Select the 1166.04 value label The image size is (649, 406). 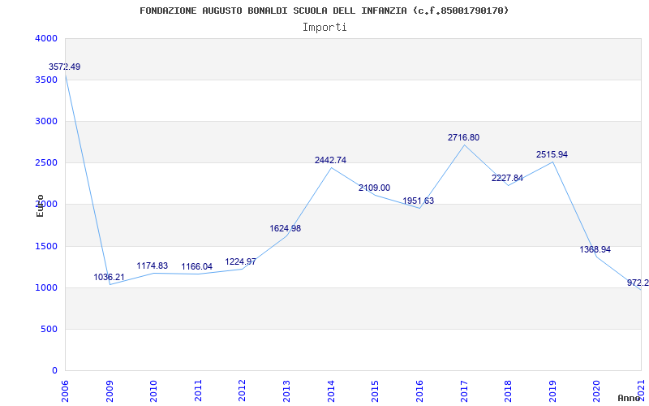click(196, 267)
